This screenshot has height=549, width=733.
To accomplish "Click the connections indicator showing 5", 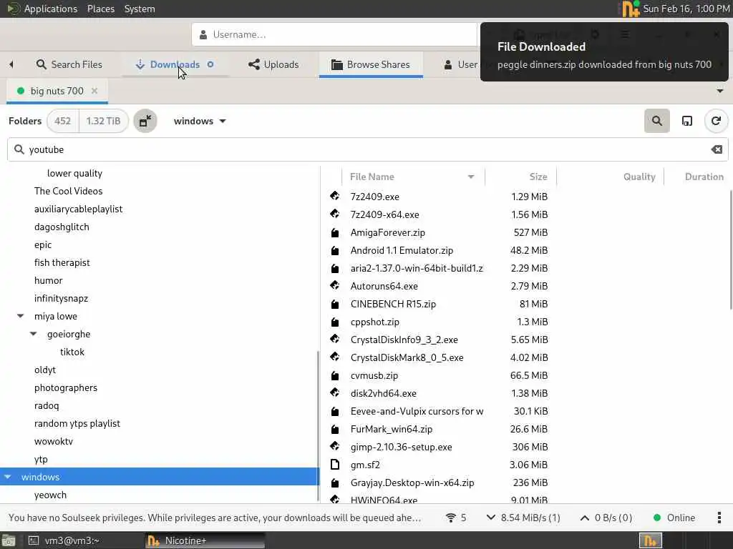I will coord(456,518).
